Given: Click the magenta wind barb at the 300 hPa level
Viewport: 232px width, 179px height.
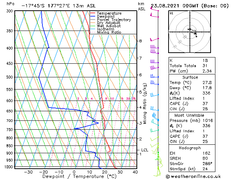Looking at the screenshot, I should (x=155, y=9).
